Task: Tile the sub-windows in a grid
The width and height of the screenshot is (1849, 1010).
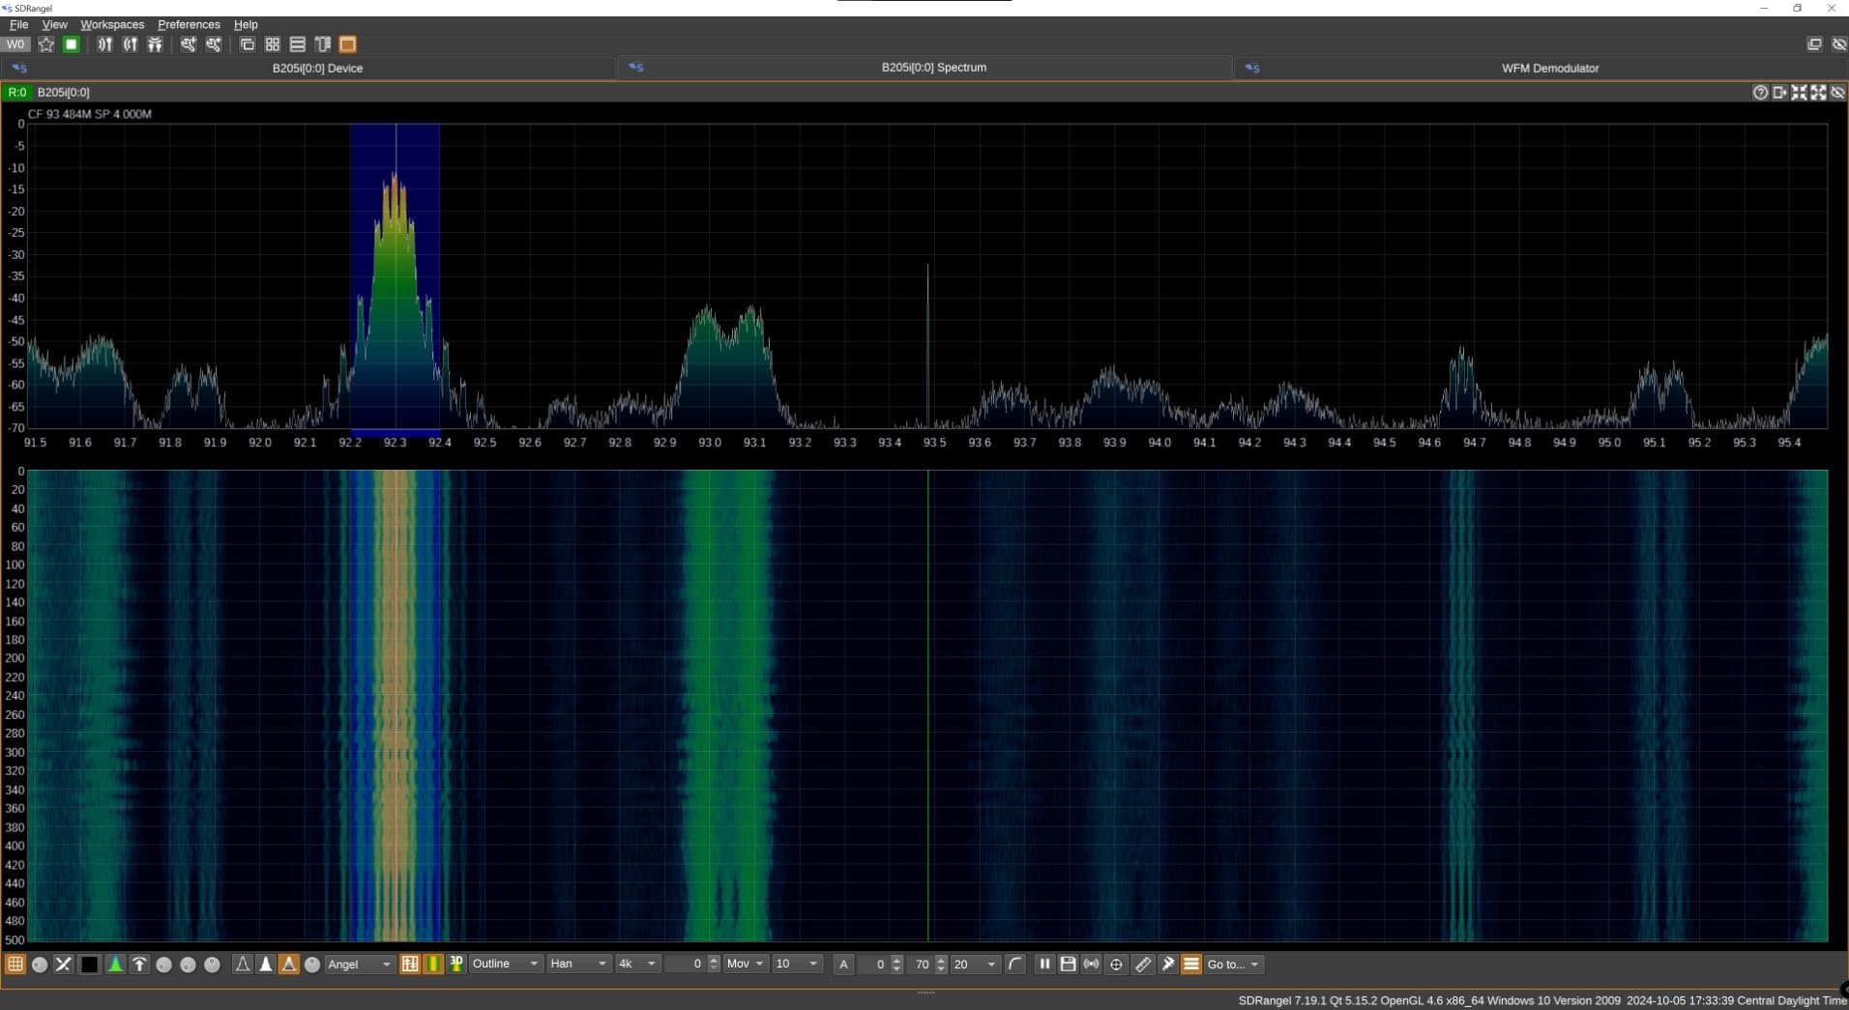Action: pyautogui.click(x=273, y=44)
